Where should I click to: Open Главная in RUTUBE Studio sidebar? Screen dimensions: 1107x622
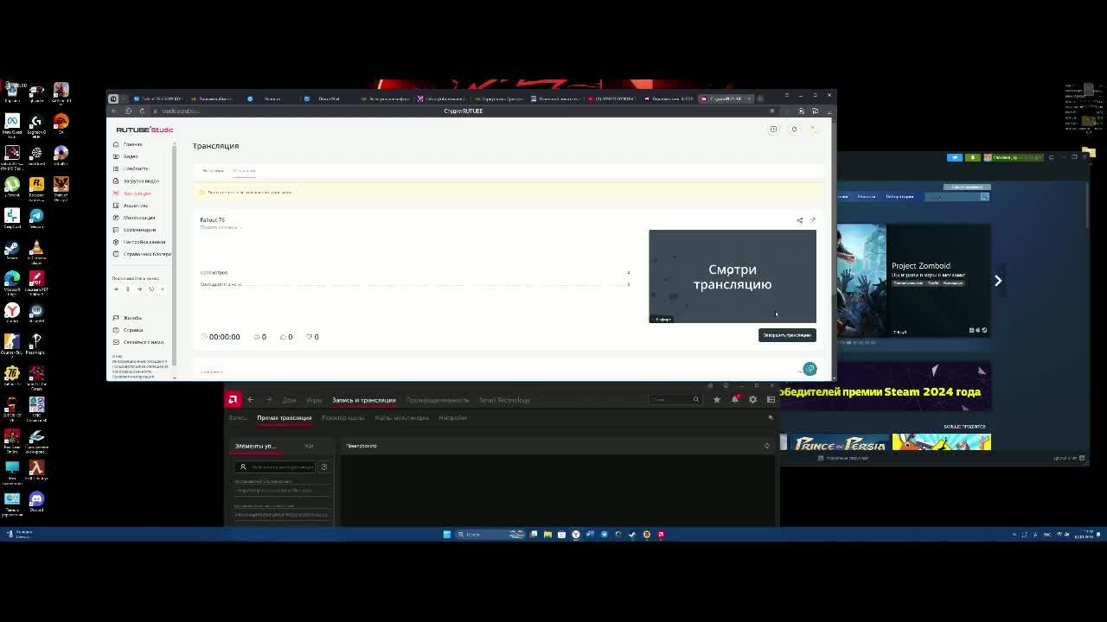tap(132, 144)
